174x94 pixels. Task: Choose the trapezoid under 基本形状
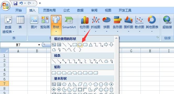tap(85, 84)
